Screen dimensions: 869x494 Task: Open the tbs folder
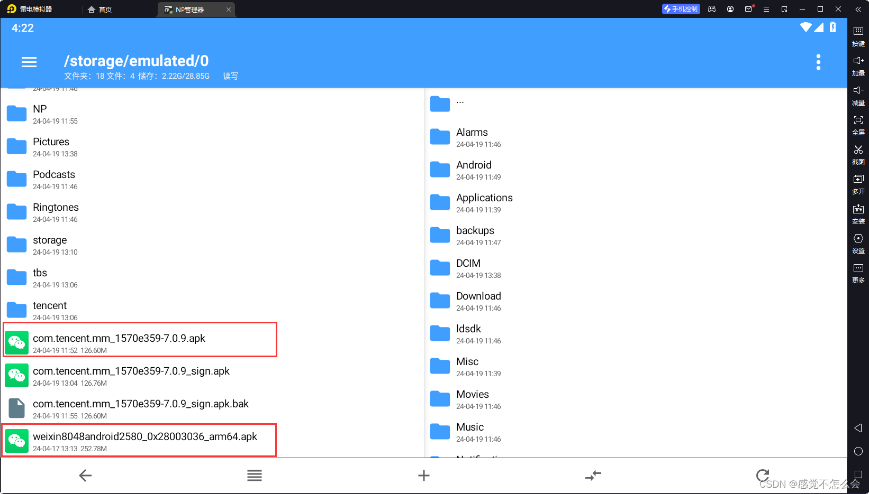[212, 278]
